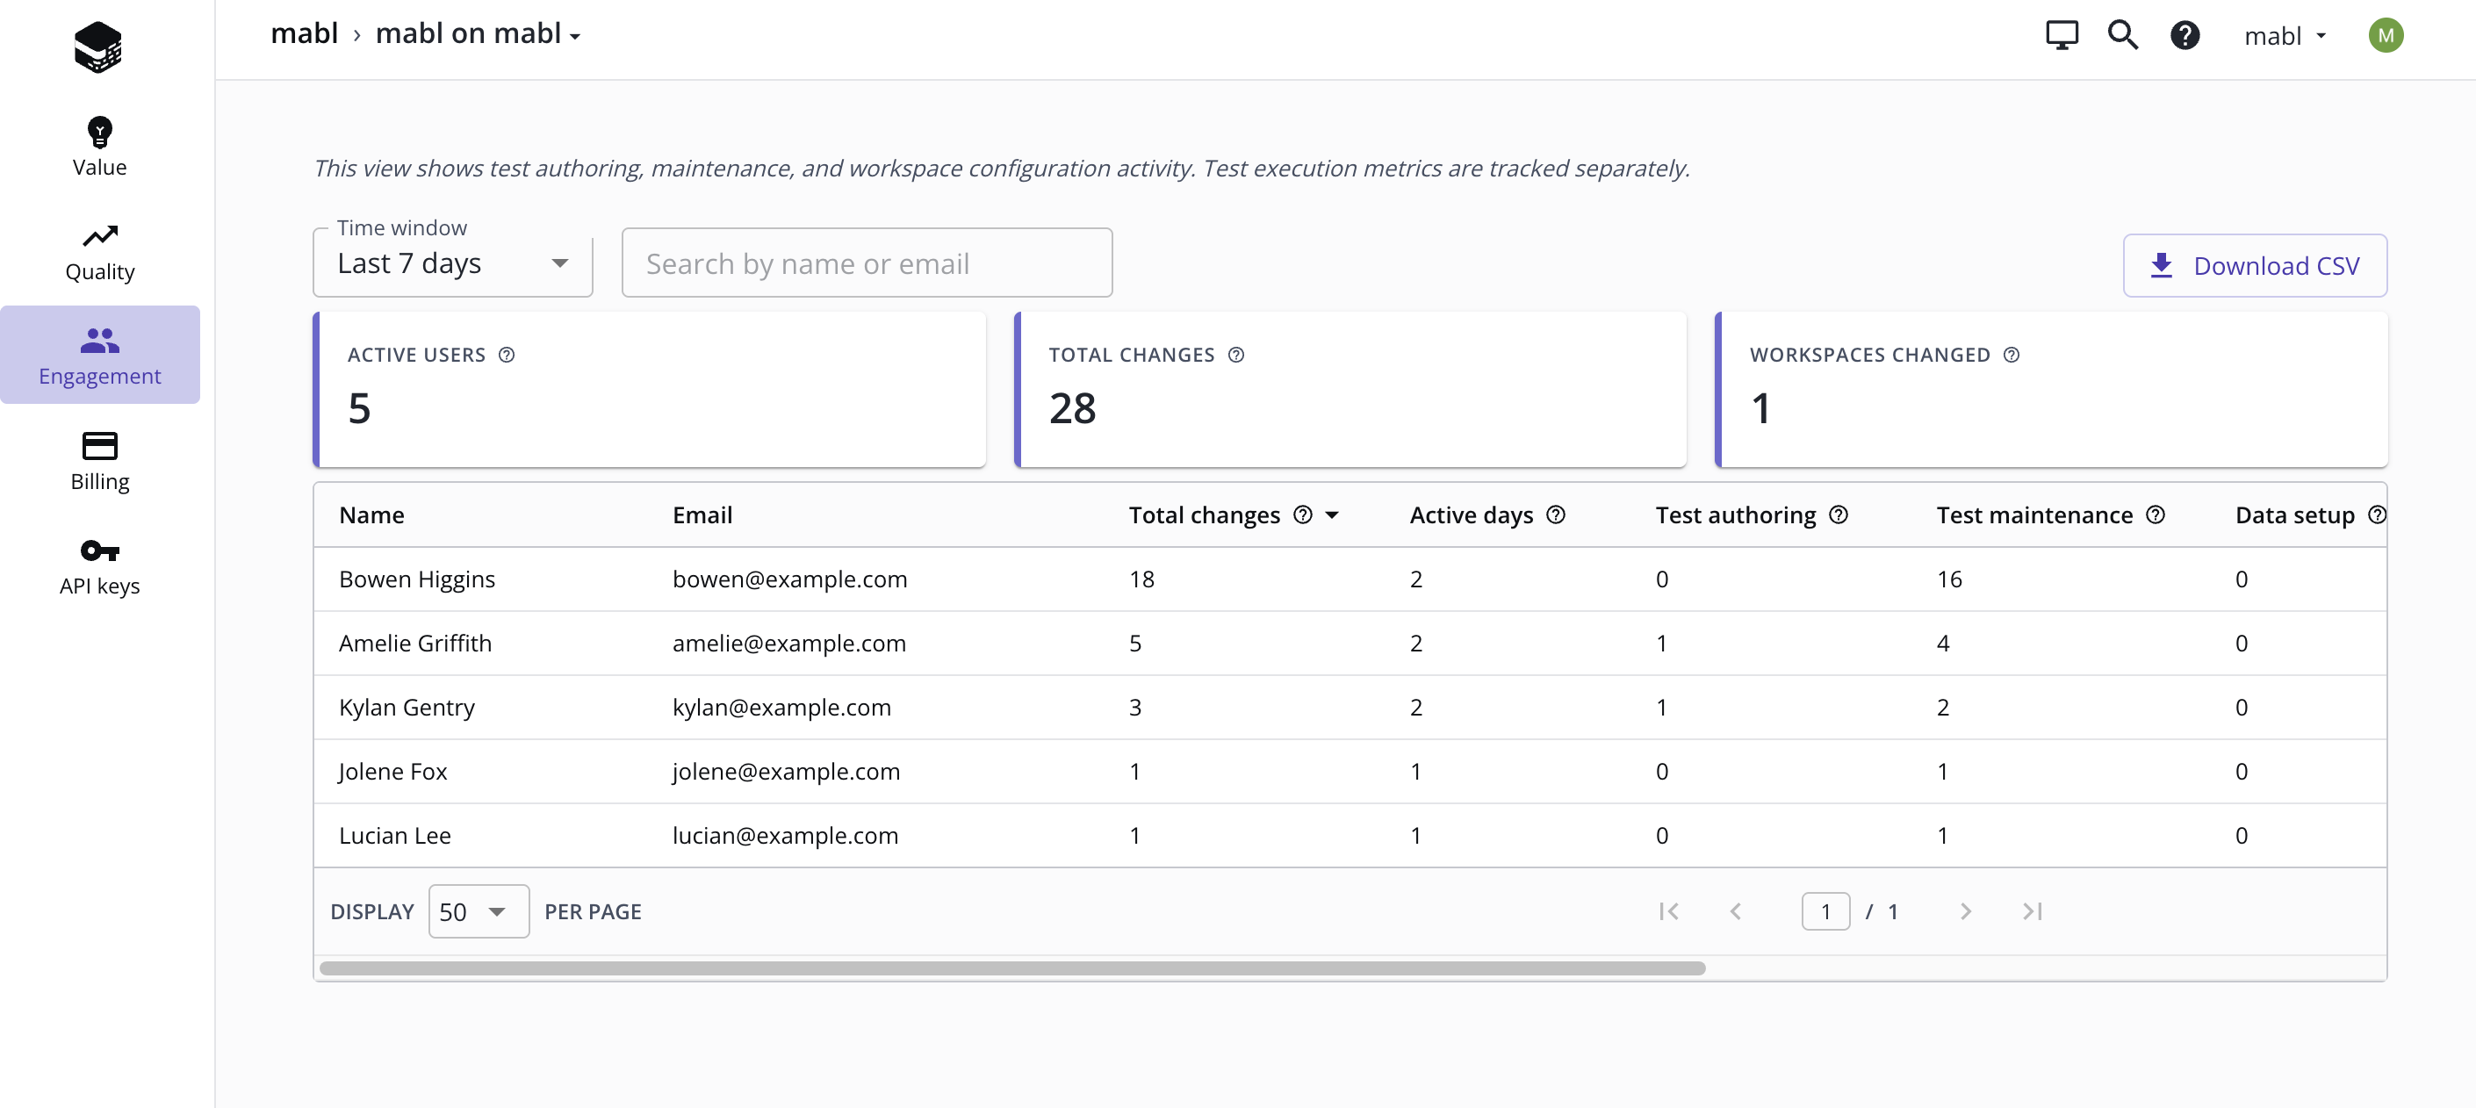Click lucian@example.com email cell
Image resolution: width=2476 pixels, height=1108 pixels.
(x=784, y=836)
